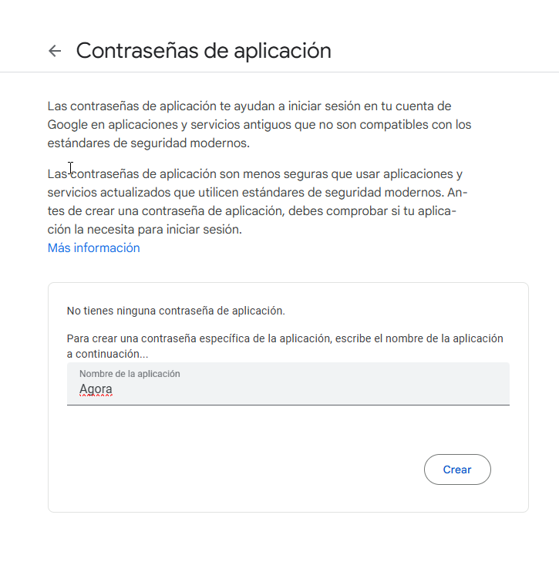Click the paragraph about contraseñas son menos seguras
The height and width of the screenshot is (572, 559).
pyautogui.click(x=258, y=202)
